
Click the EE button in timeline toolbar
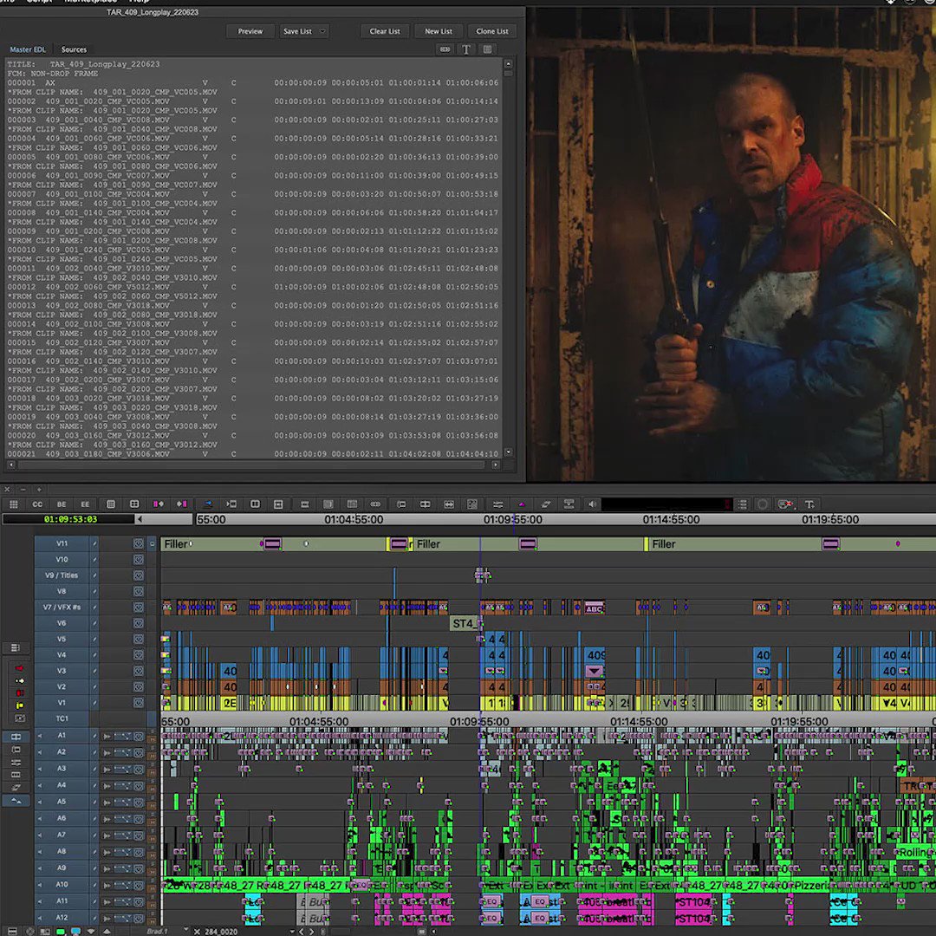[x=85, y=504]
